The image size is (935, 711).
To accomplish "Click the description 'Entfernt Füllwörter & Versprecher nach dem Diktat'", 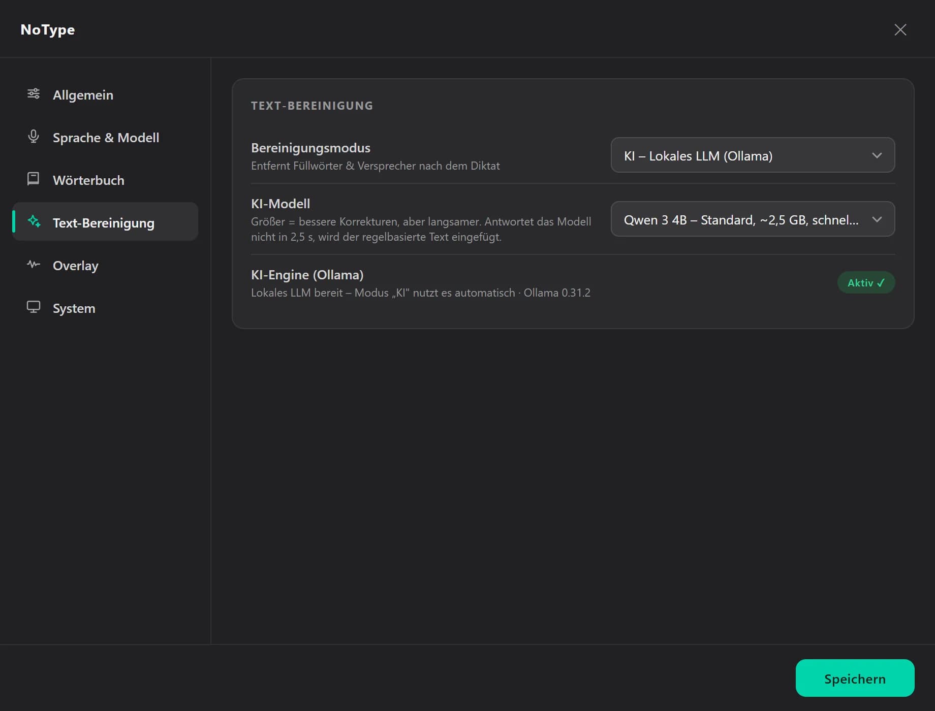I will (x=375, y=166).
